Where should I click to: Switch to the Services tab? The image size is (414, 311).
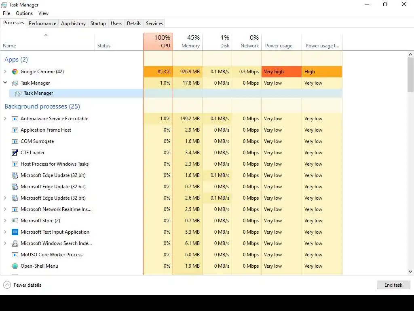tap(154, 23)
